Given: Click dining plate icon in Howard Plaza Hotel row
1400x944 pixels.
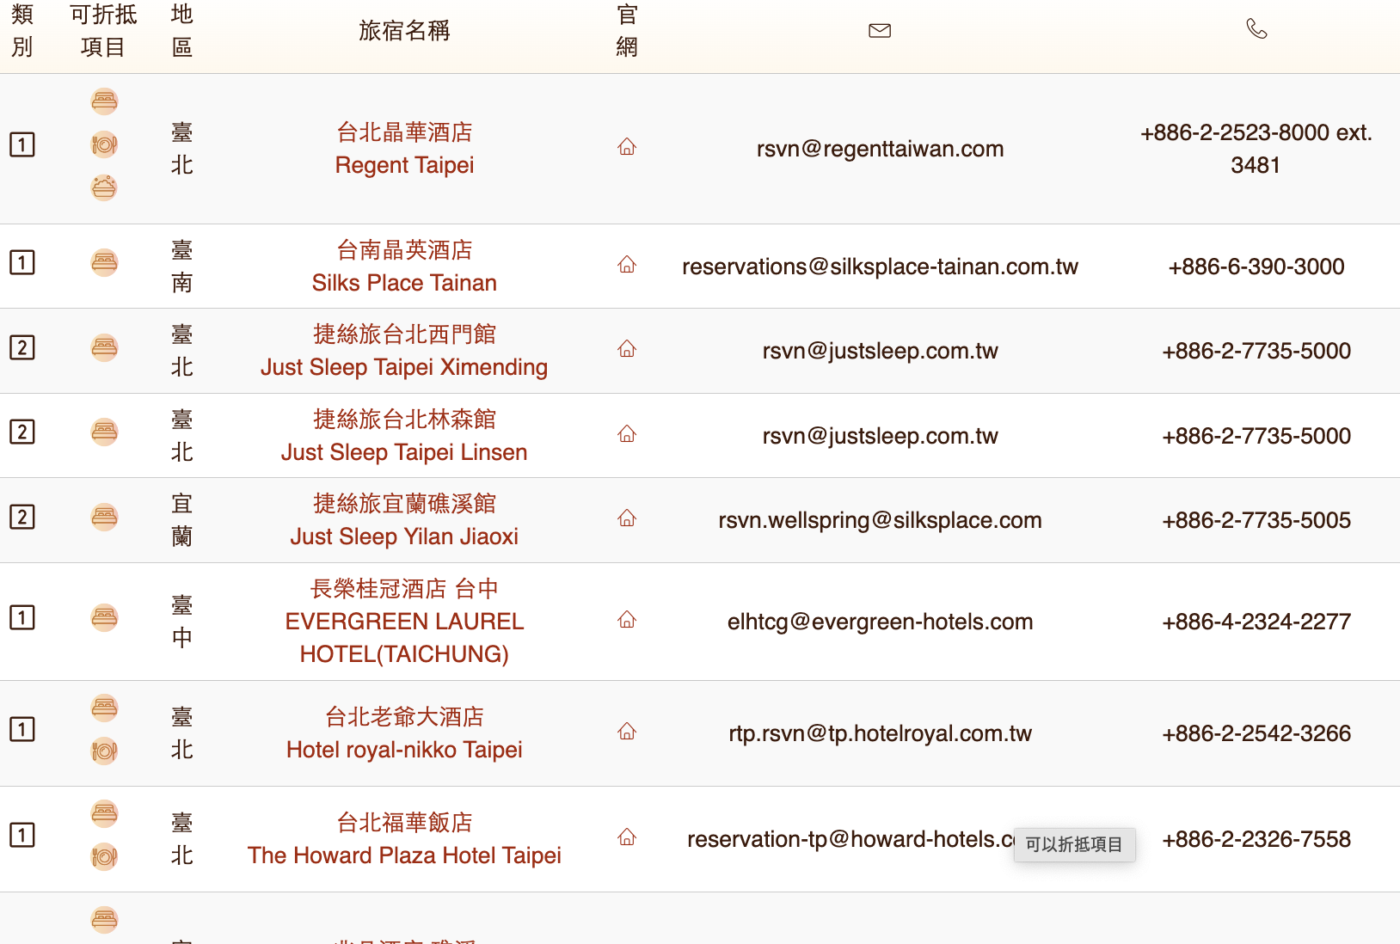Looking at the screenshot, I should pyautogui.click(x=104, y=856).
